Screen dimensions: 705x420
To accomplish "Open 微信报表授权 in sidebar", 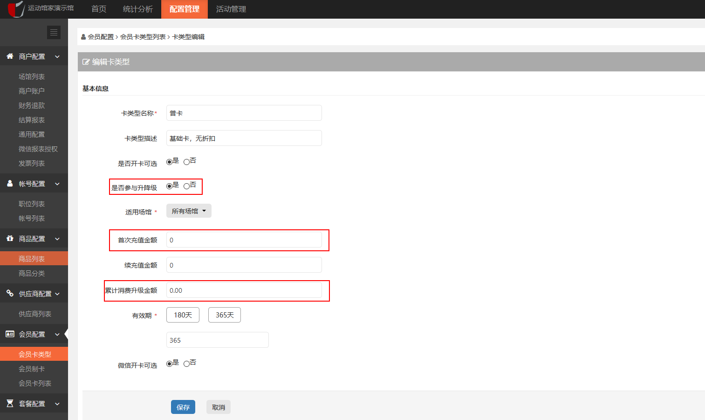I will [38, 149].
